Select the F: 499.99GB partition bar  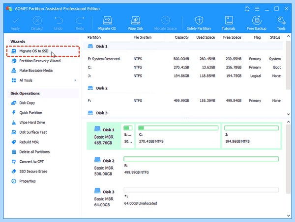tap(201, 159)
